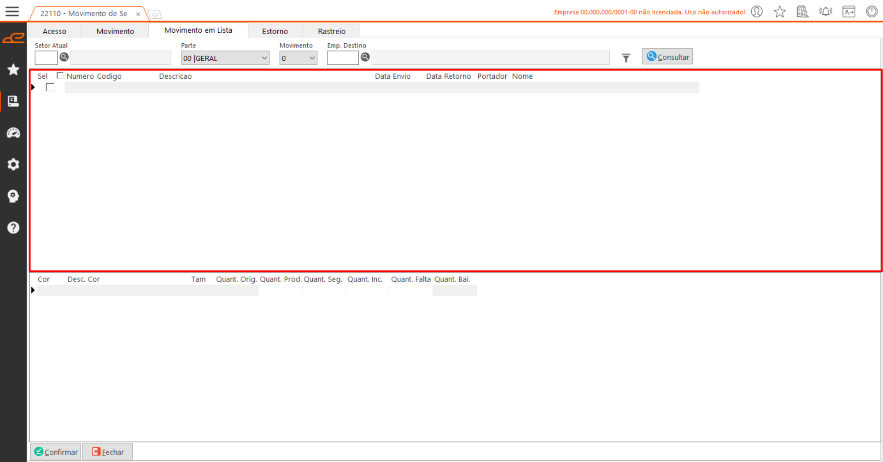Click the notifications bell icon
883x462 pixels.
tap(825, 12)
